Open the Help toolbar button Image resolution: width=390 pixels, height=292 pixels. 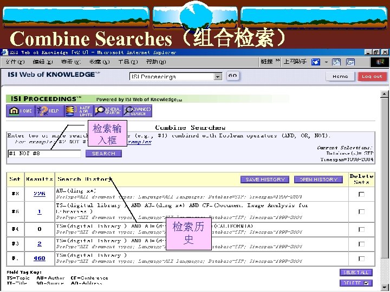(x=50, y=111)
